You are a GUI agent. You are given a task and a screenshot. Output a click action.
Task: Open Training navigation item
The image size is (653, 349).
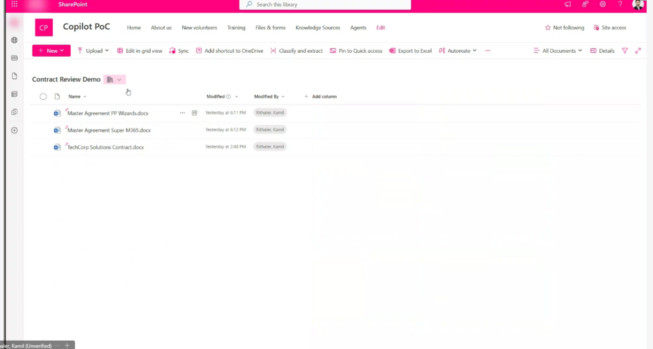[x=236, y=27]
